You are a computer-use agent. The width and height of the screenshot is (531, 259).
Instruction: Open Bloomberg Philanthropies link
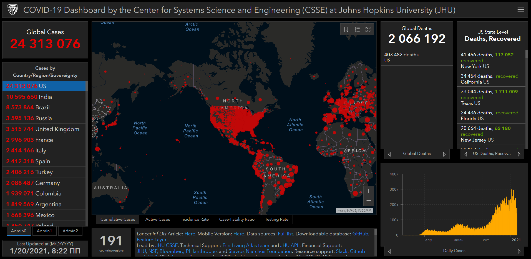[188, 251]
